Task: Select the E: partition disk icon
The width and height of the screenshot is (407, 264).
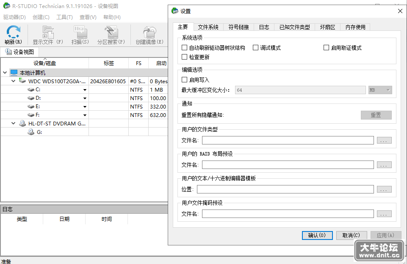Action: (31, 106)
